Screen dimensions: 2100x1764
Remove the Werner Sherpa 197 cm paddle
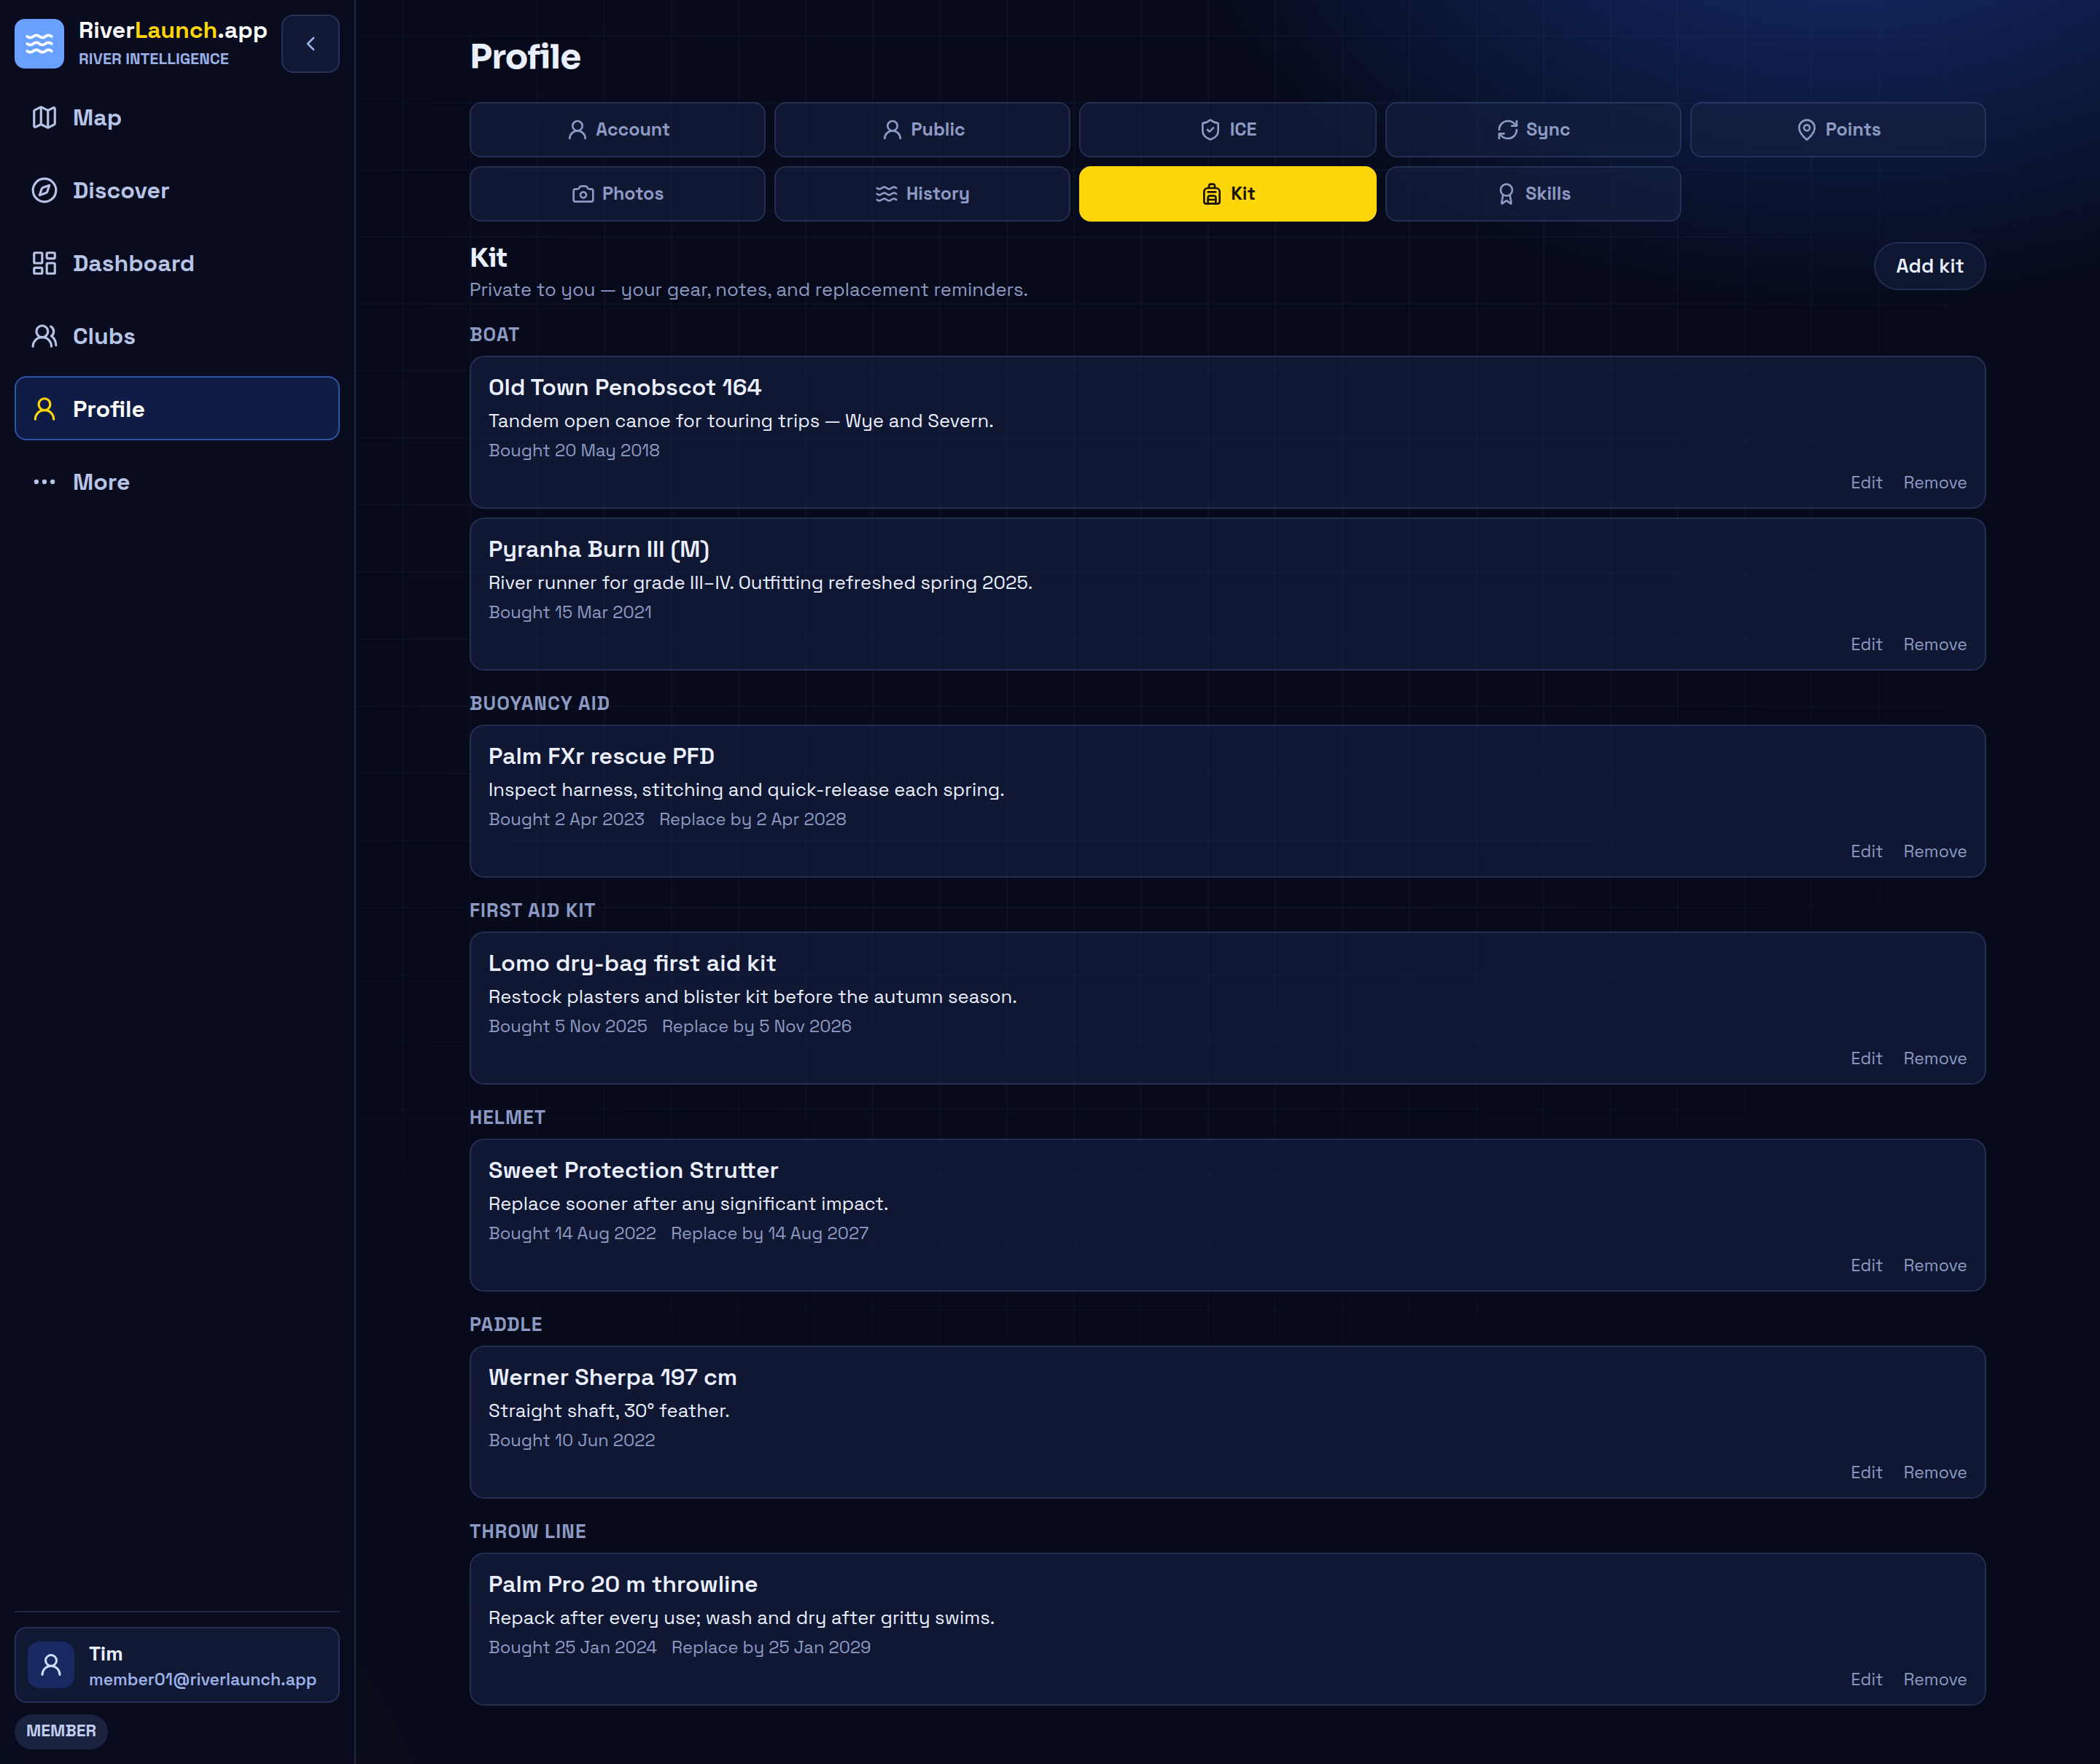click(1935, 1473)
